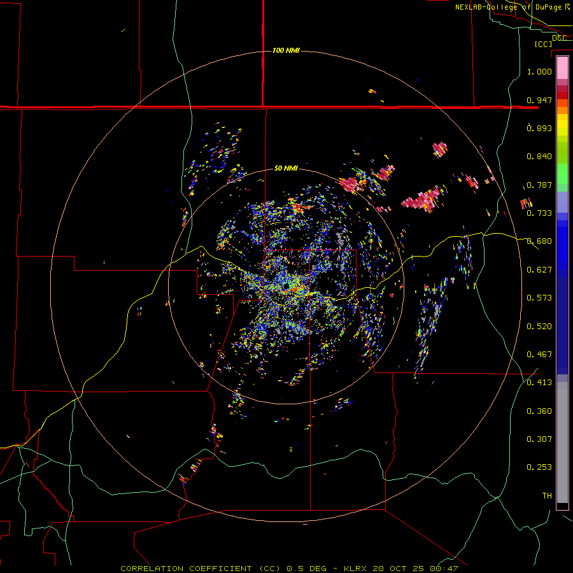Click the 0.360 color scale value

[539, 411]
